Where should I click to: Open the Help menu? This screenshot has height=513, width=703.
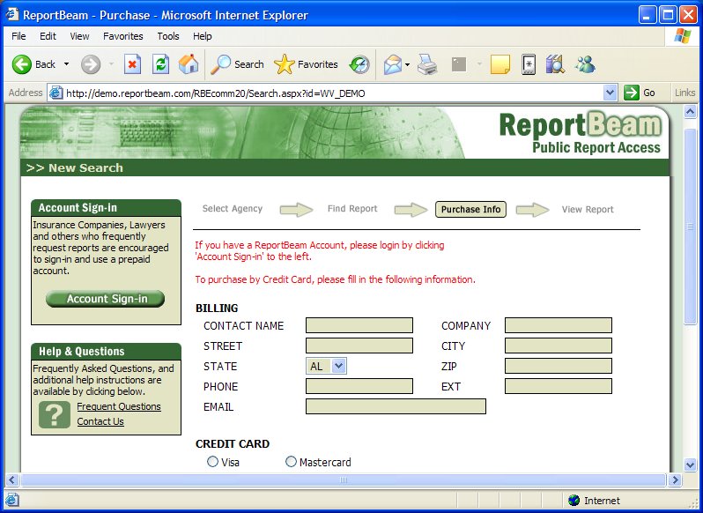203,36
